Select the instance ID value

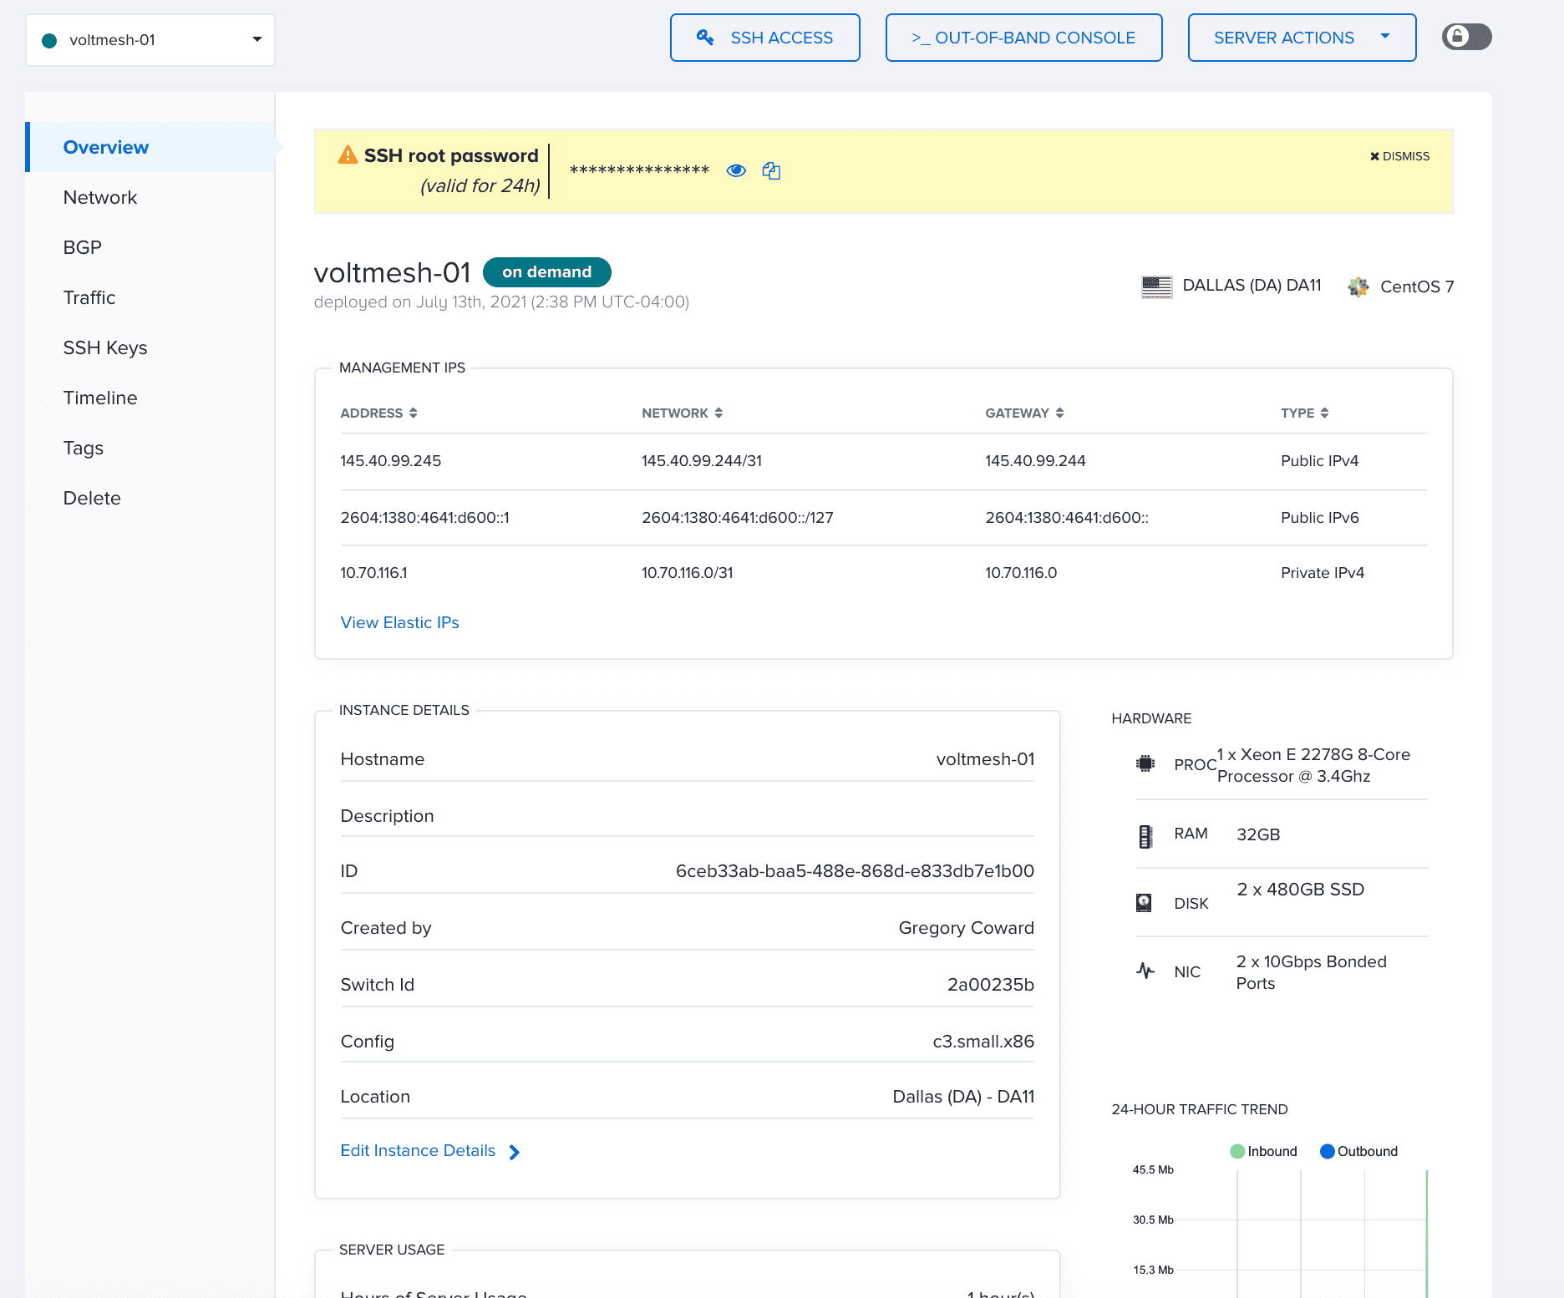[x=855, y=871]
